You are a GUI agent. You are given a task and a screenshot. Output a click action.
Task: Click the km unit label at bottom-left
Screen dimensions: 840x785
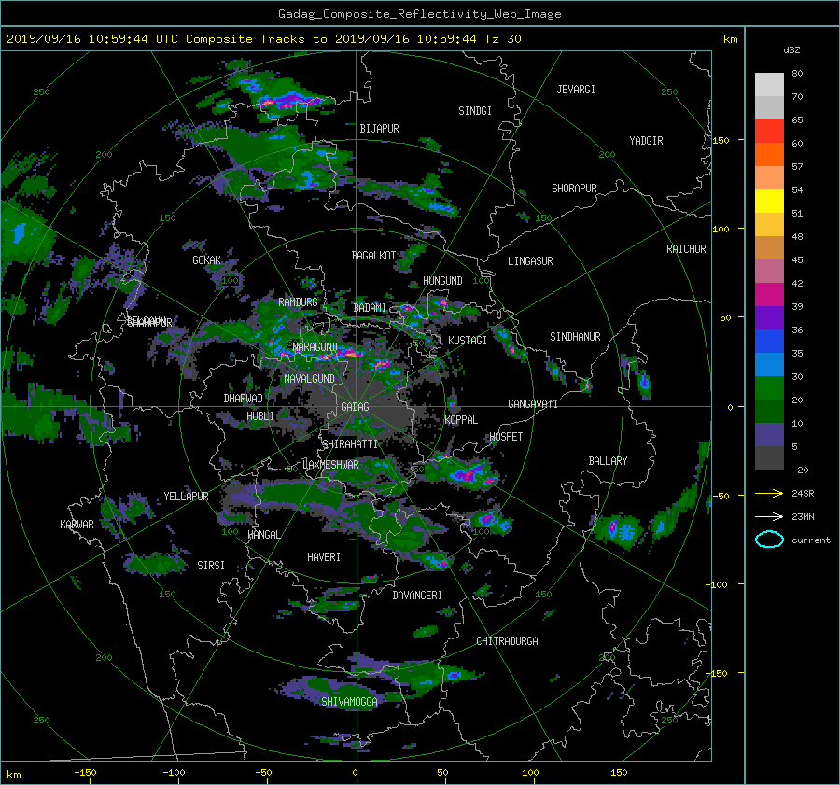pos(13,775)
